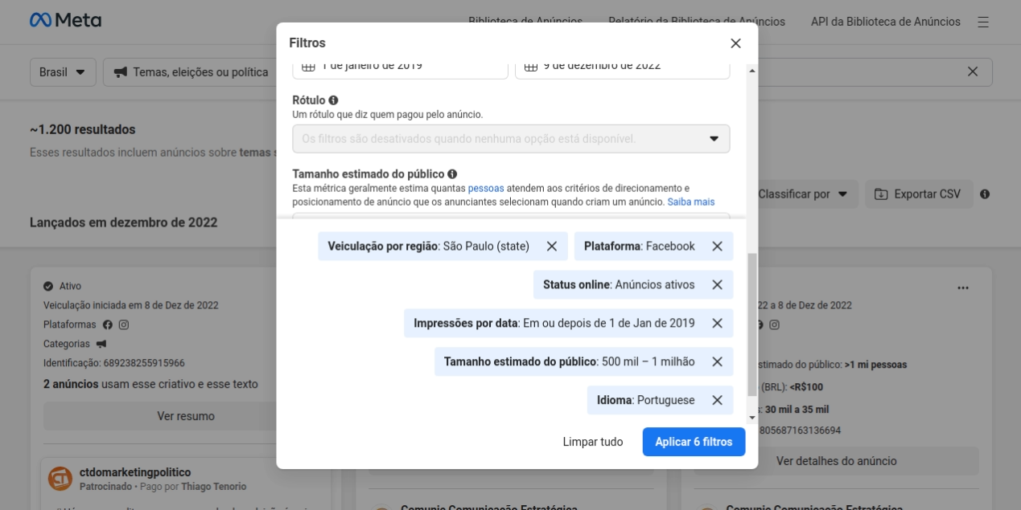Remove the Tamanho estimado do público filter
This screenshot has height=510, width=1021.
point(717,362)
